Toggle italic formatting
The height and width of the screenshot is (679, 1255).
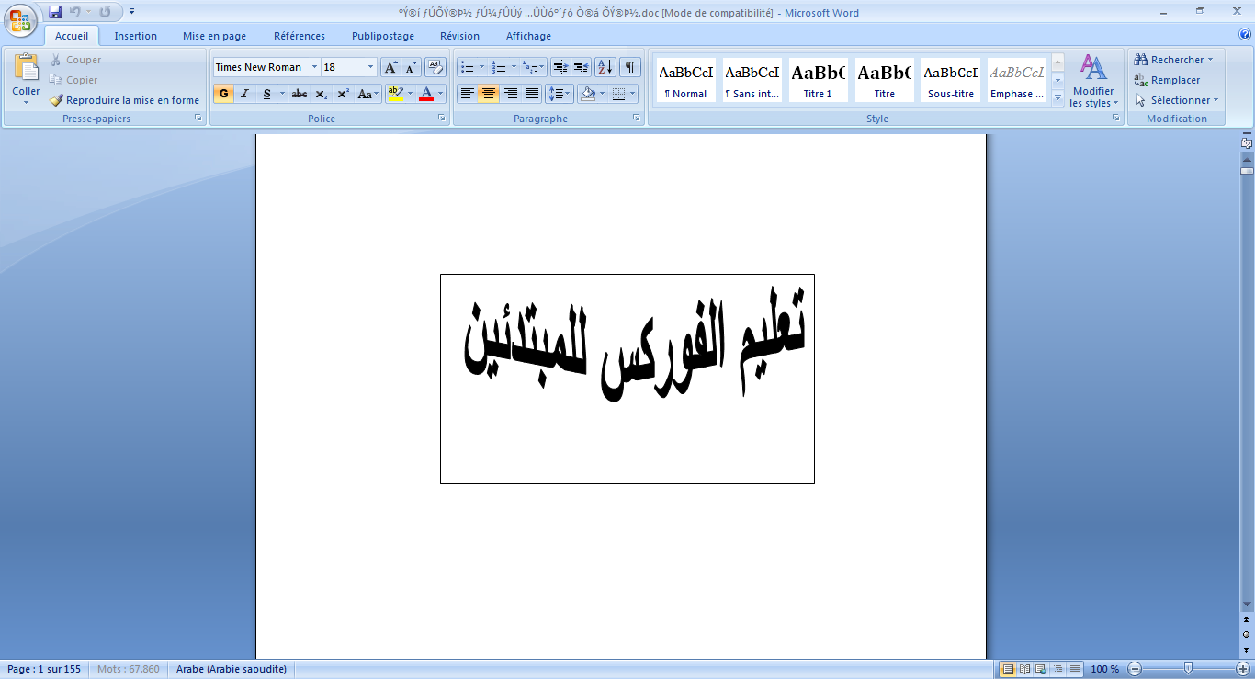(244, 94)
